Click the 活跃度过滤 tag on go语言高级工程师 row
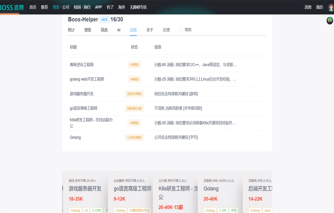The height and width of the screenshot is (213, 334). pyautogui.click(x=134, y=108)
